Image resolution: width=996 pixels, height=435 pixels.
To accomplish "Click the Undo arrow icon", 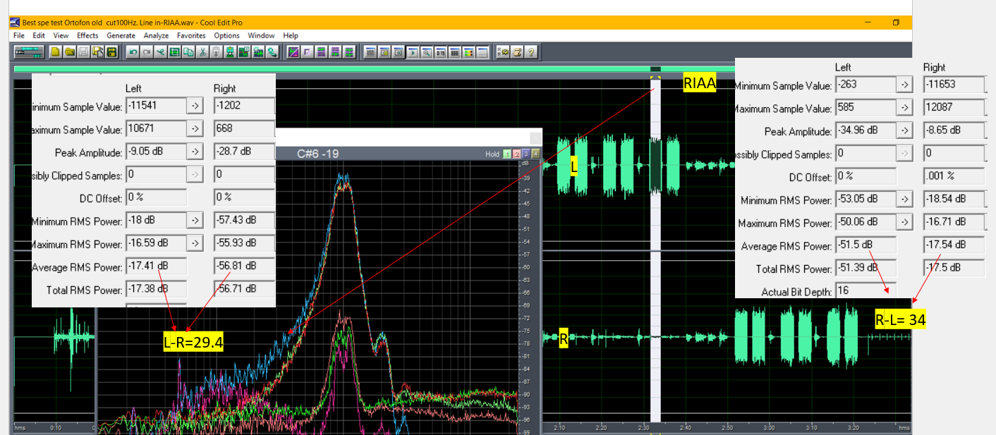I will point(133,51).
